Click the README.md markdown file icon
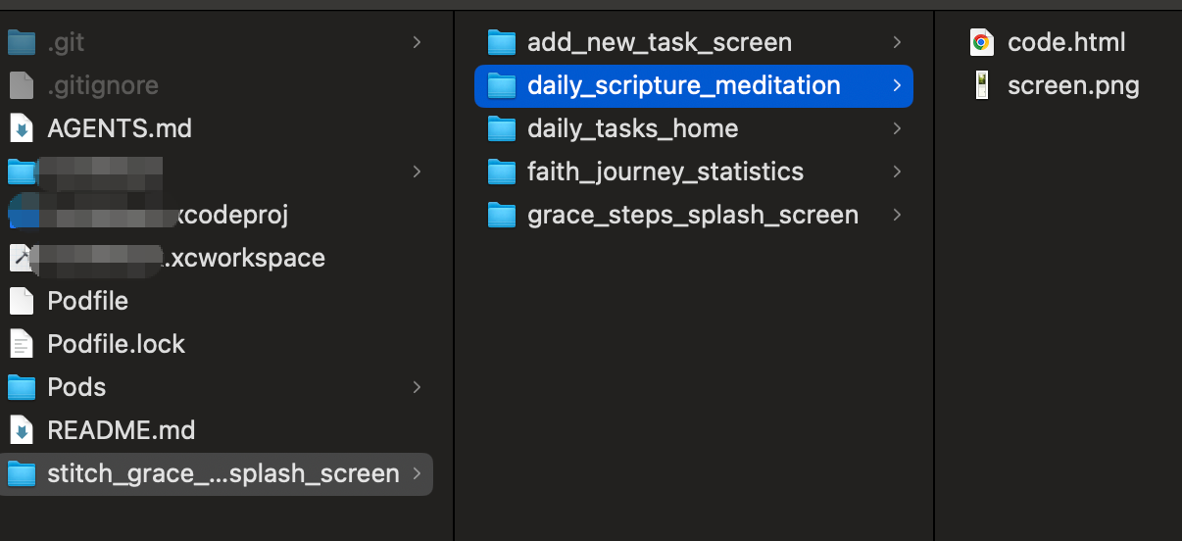The image size is (1182, 541). click(22, 430)
